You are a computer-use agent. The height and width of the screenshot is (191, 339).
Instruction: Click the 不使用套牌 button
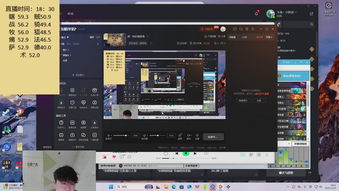[x=191, y=166]
